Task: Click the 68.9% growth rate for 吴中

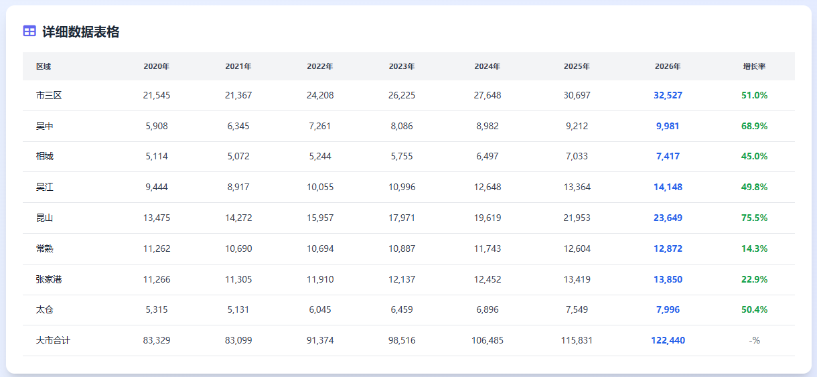Action: point(754,126)
